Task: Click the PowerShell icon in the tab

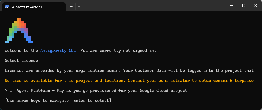Action: 7,7
